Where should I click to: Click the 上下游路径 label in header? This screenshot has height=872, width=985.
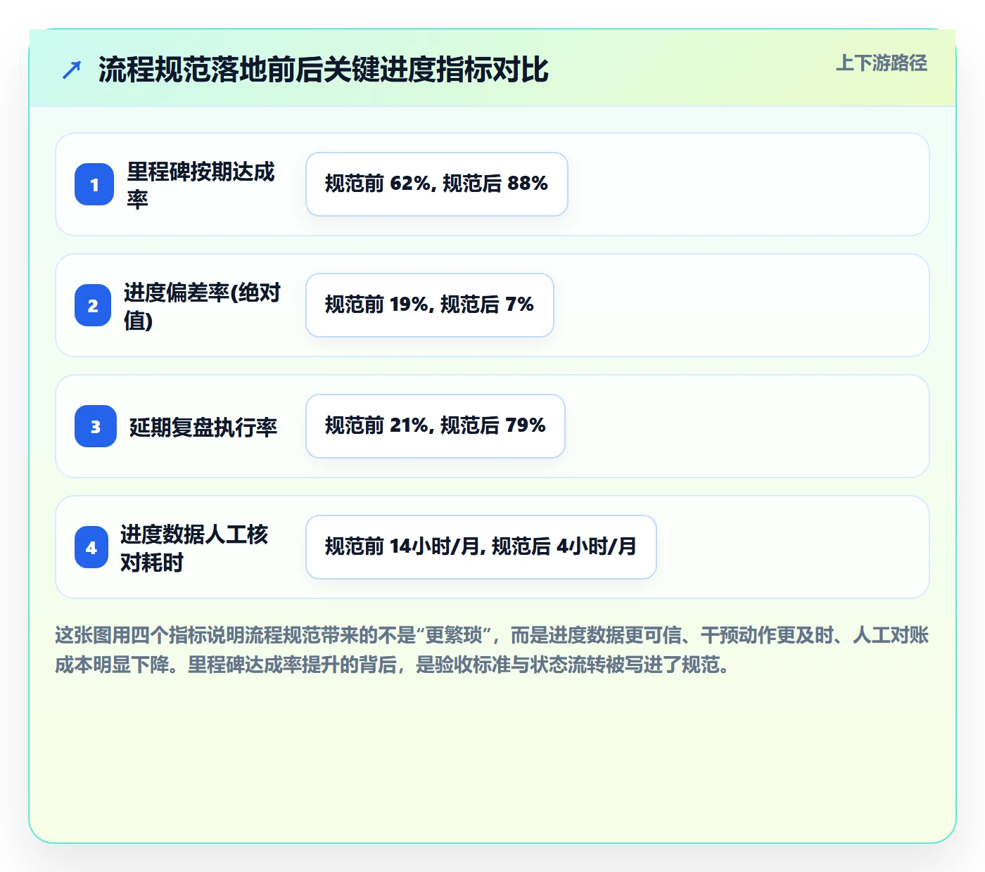coord(882,63)
